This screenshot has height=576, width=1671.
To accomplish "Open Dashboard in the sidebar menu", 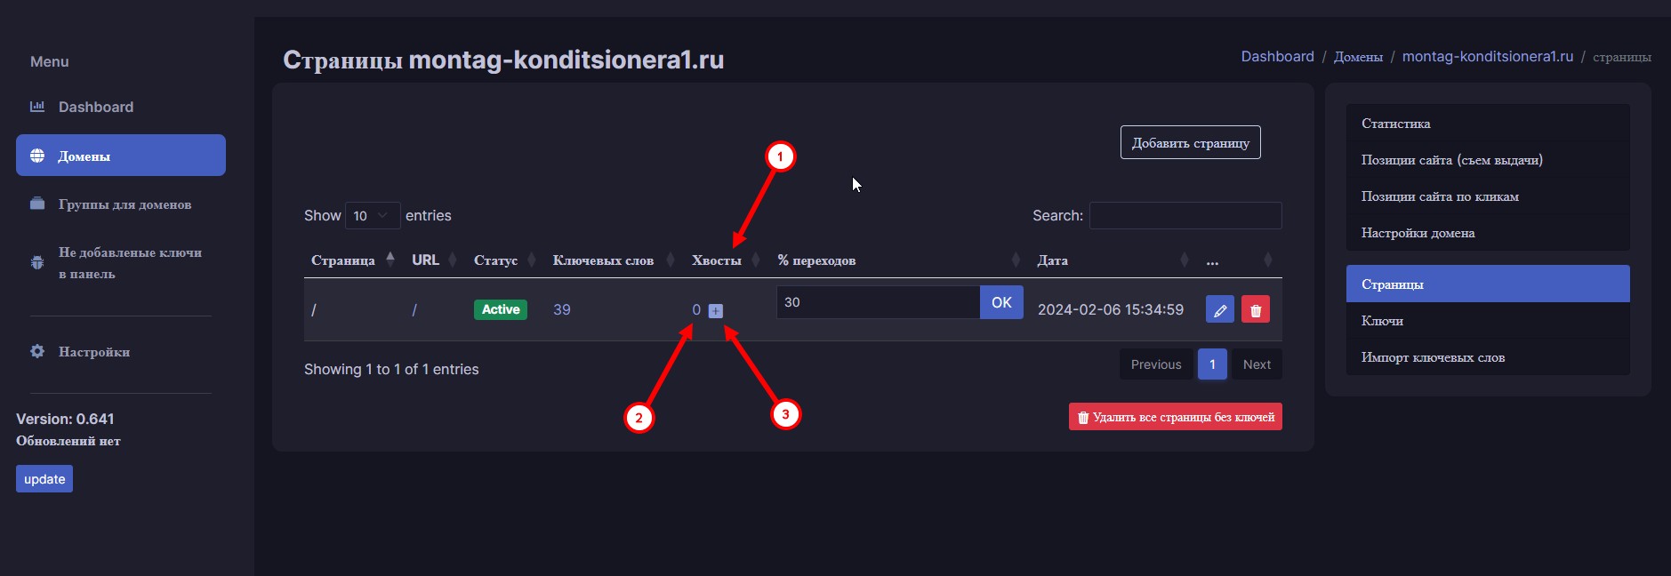I will point(121,107).
